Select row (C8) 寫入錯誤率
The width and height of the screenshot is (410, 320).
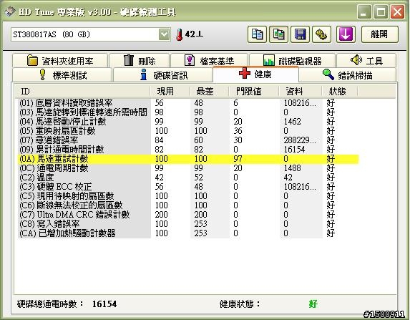pyautogui.click(x=188, y=223)
